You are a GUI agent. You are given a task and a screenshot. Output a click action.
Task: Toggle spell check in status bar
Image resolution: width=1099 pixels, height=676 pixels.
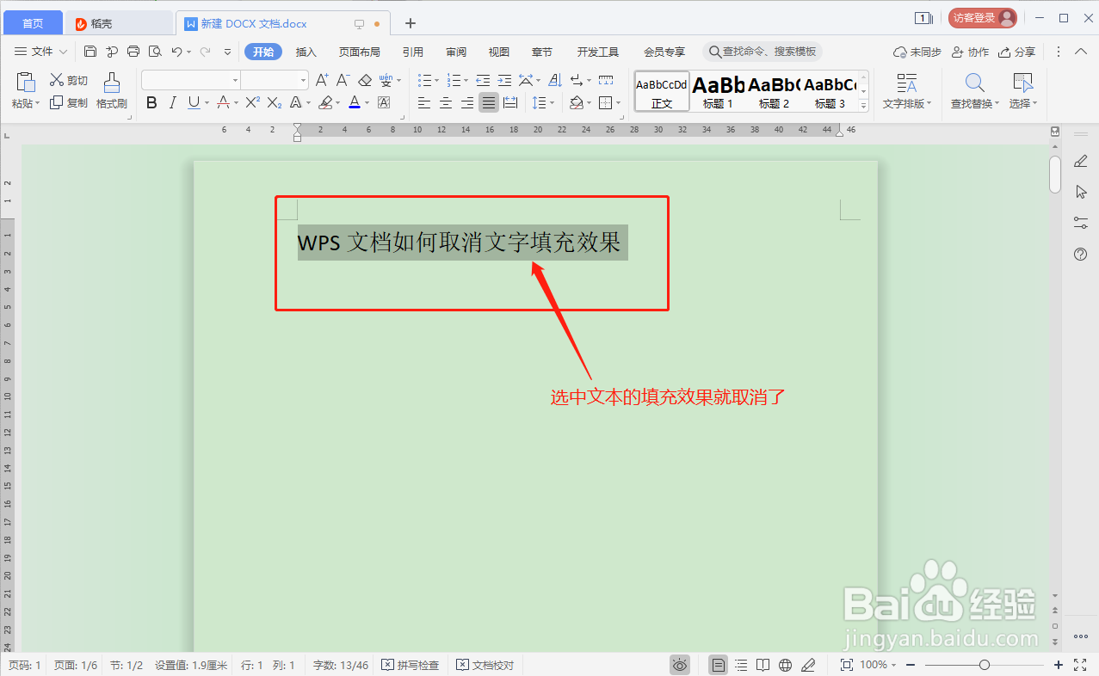click(x=411, y=665)
